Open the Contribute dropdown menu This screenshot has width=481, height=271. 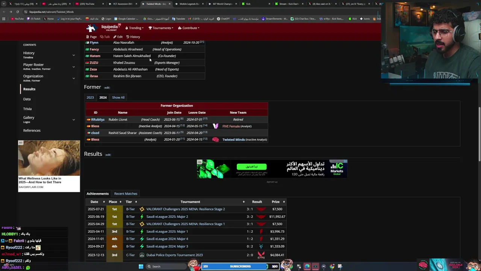[189, 28]
